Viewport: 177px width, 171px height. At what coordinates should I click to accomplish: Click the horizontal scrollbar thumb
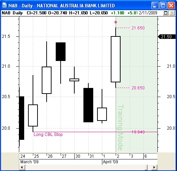tap(146, 167)
